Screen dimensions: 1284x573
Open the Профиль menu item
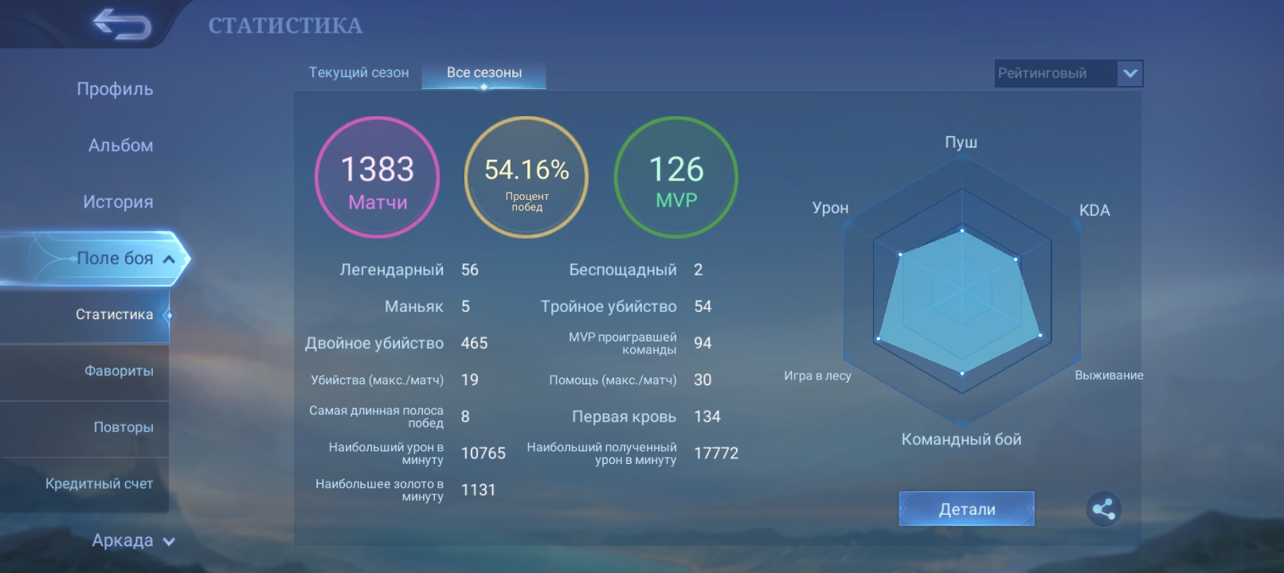point(115,89)
